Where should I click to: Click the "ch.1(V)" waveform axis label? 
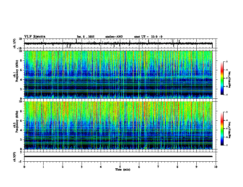click(14, 43)
